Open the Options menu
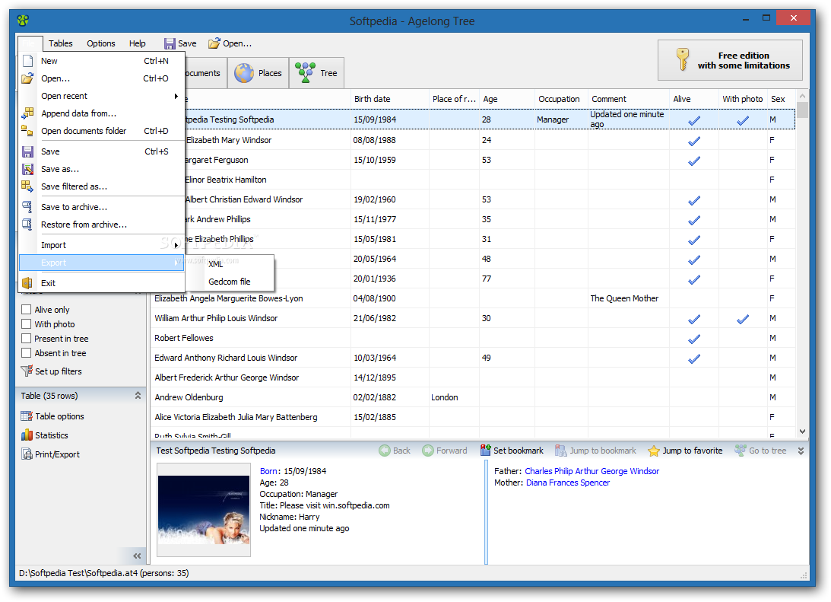Image resolution: width=831 pixels, height=602 pixels. [100, 43]
